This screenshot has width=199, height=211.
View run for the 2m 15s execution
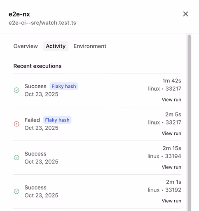point(171,167)
